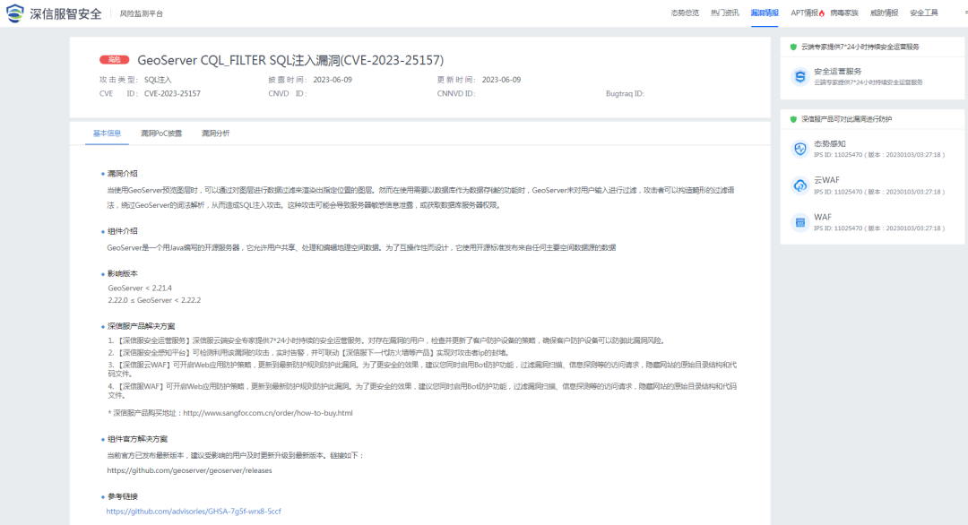Click the 态势感知 product icon
This screenshot has width=968, height=525.
800,149
